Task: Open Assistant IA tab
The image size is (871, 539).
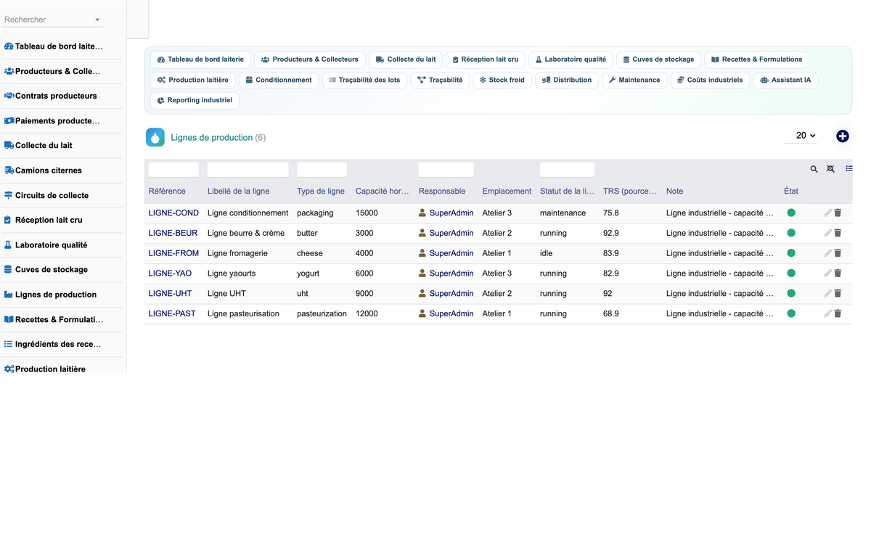Action: (x=785, y=80)
